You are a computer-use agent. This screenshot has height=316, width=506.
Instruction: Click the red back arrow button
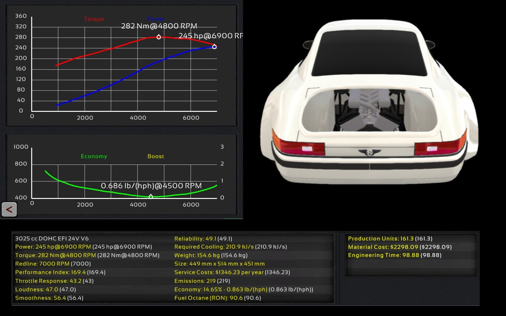(x=9, y=209)
